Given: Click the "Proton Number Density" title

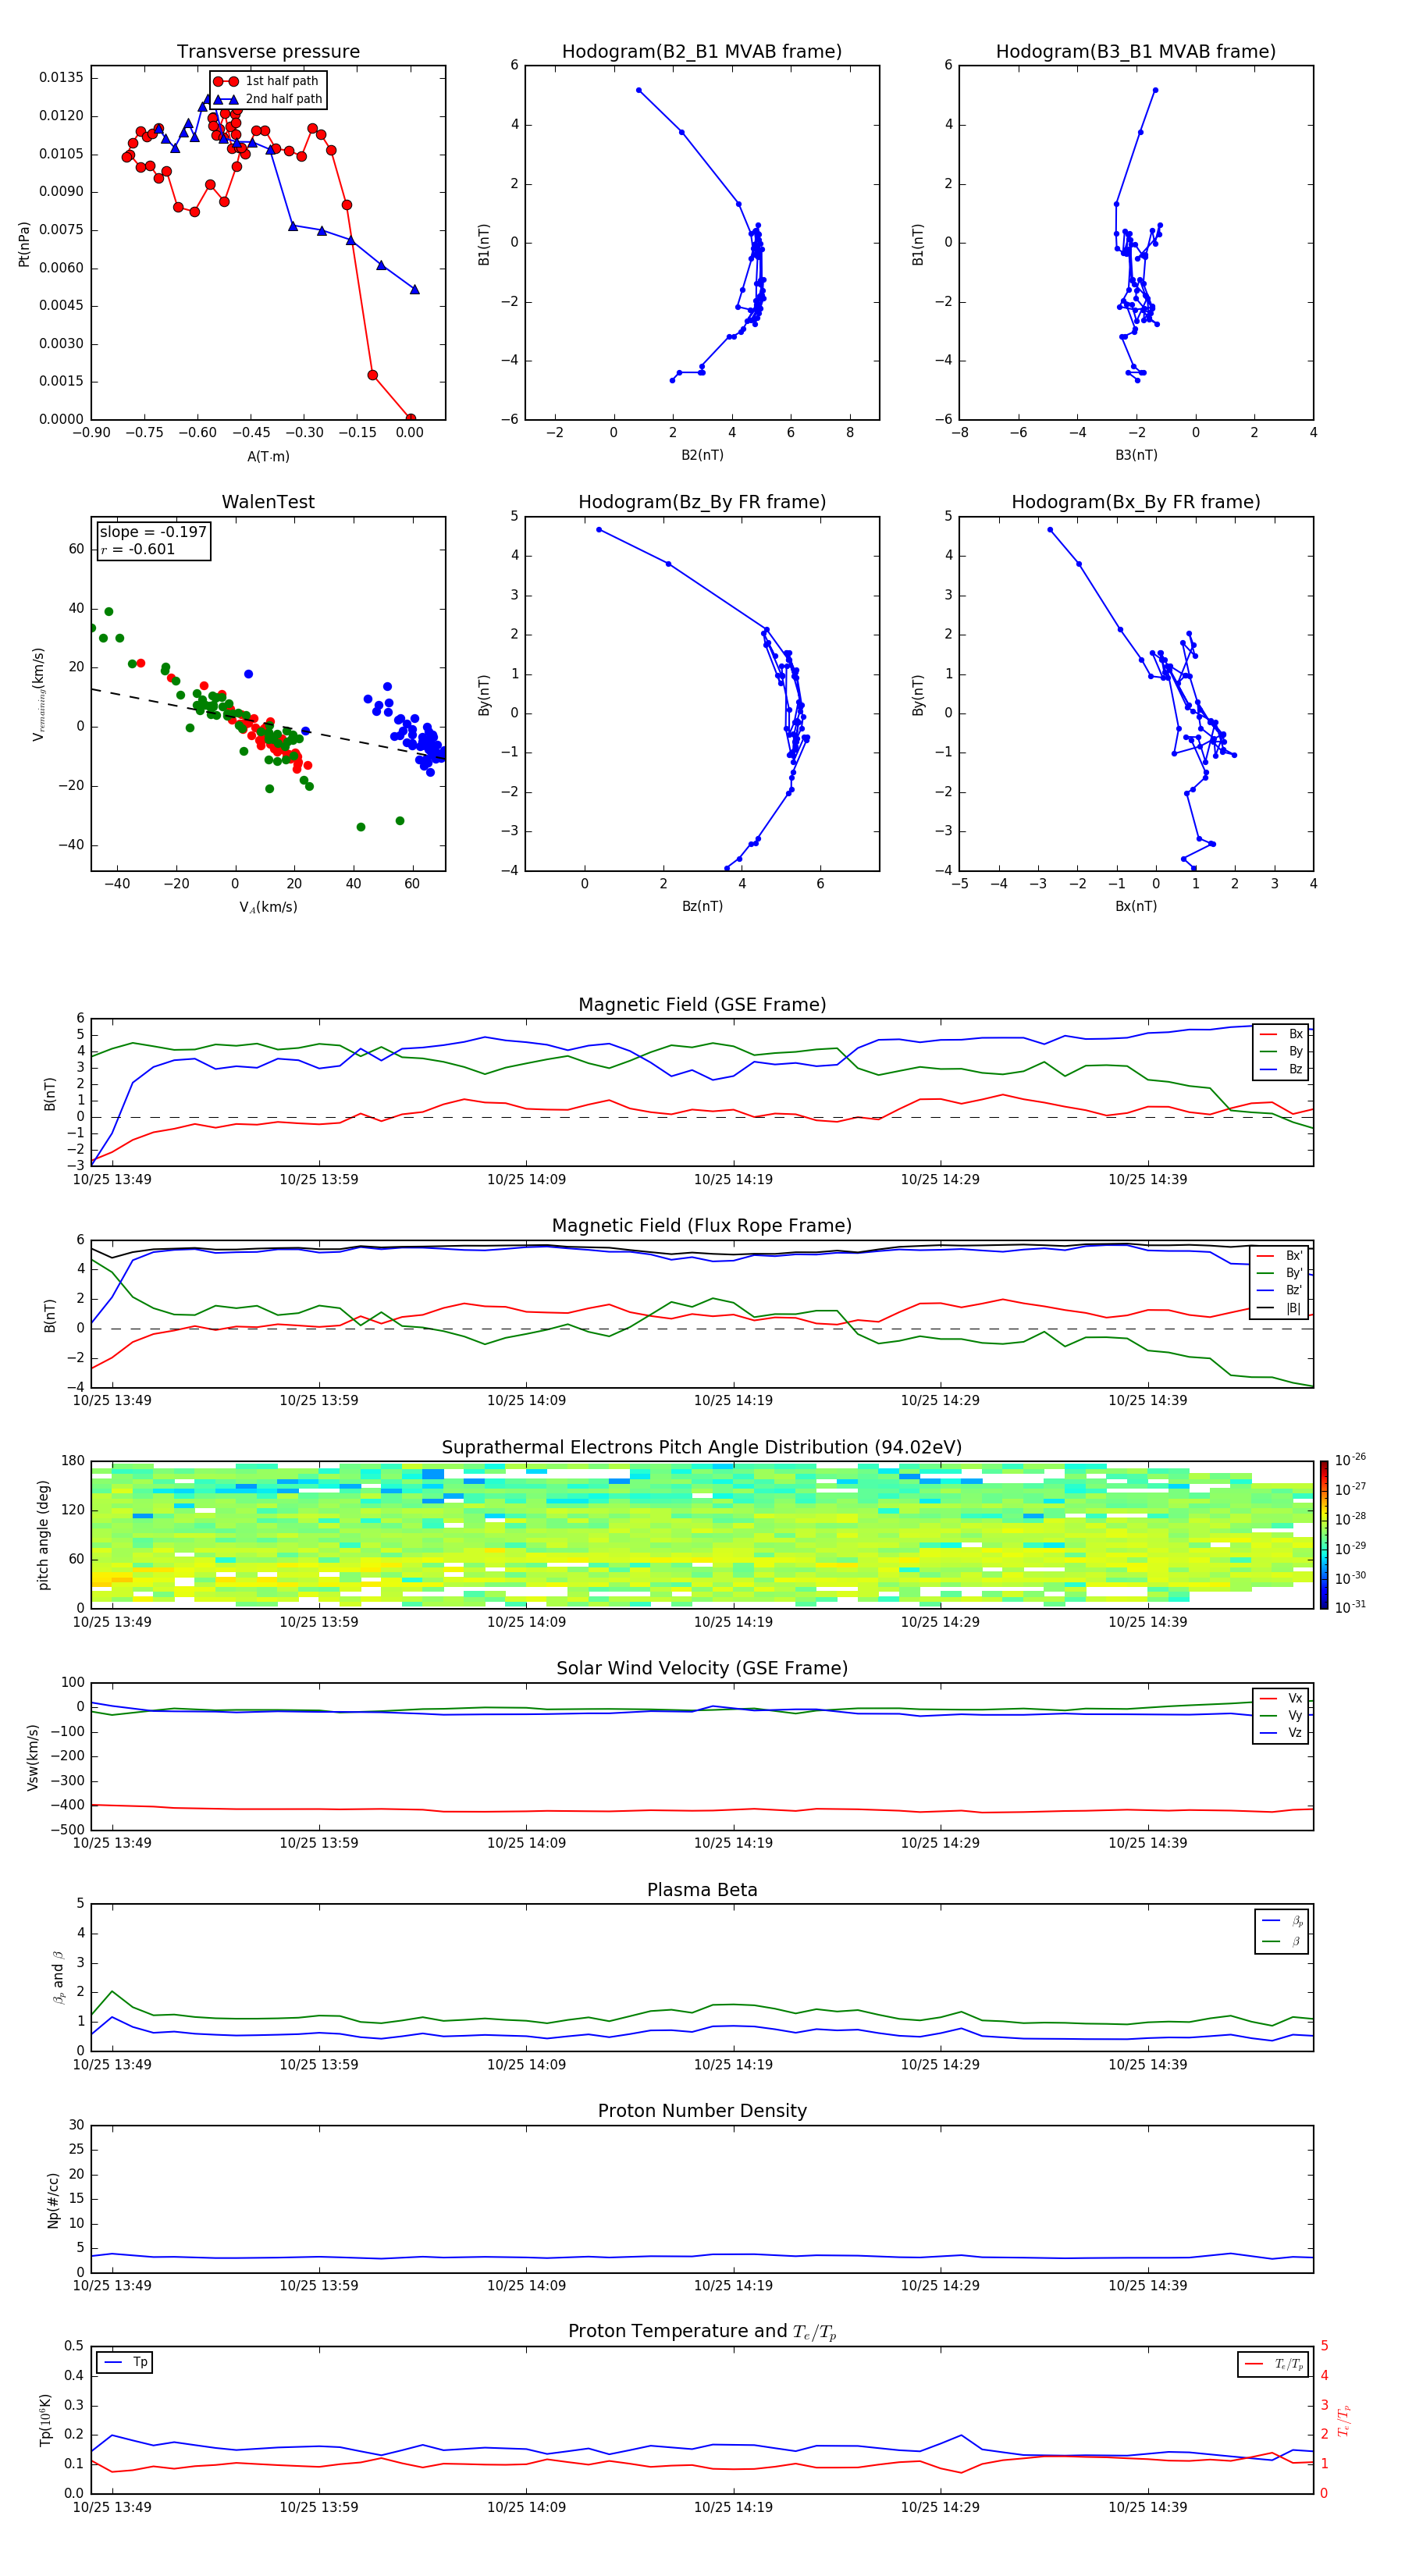Looking at the screenshot, I should click(702, 2111).
